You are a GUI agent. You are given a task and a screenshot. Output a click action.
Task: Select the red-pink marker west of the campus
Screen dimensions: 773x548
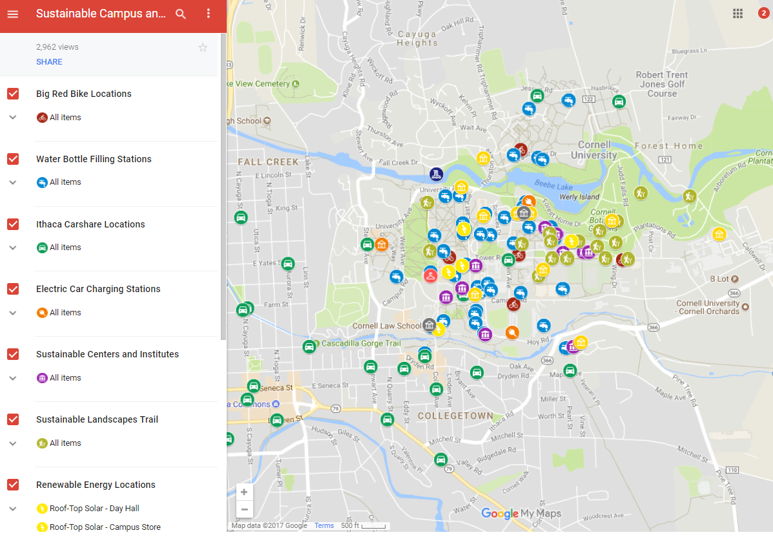coord(430,276)
